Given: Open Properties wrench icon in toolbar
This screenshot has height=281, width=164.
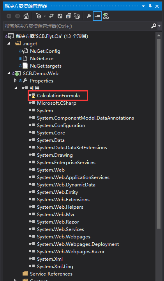Looking at the screenshot, I should pyautogui.click(x=89, y=16).
